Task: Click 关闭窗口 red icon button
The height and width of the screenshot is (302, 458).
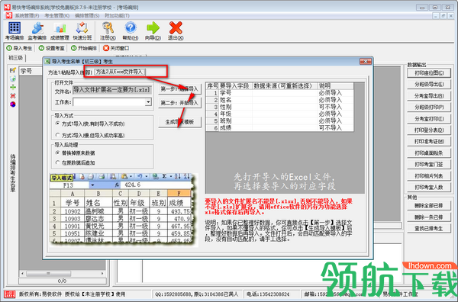Action: 116,48
